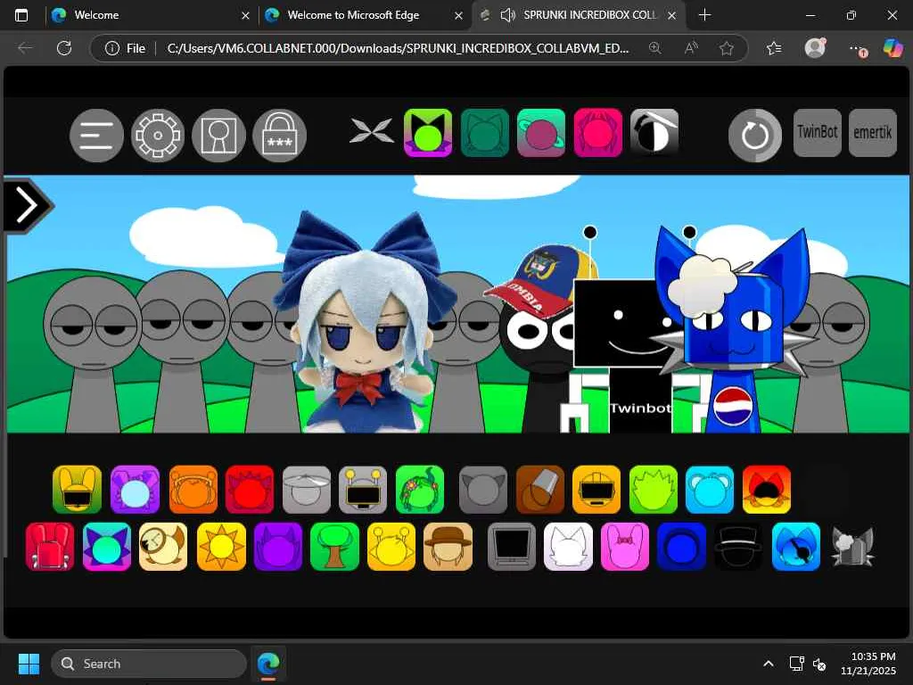Pick the cyan bear-eared character icon
Viewport: 913px width, 685px height.
point(710,490)
